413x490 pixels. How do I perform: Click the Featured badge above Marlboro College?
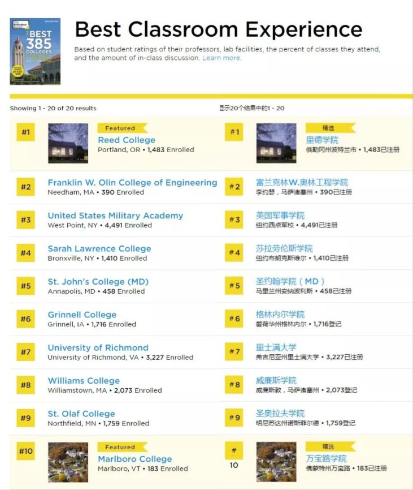tap(122, 447)
